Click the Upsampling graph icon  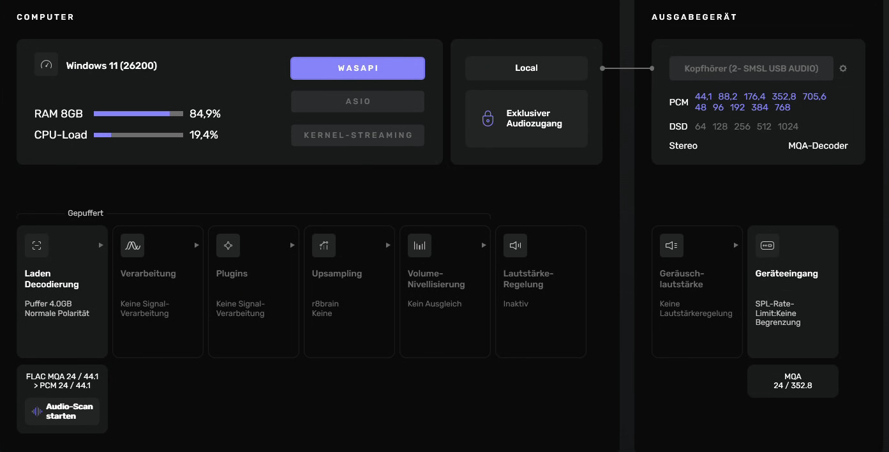point(324,245)
